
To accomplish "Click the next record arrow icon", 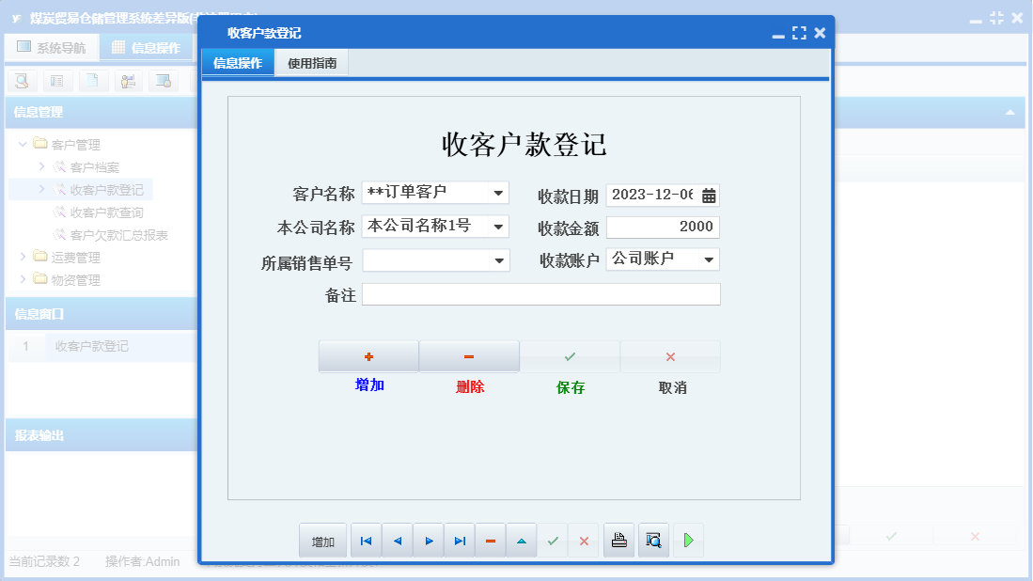I will point(428,540).
